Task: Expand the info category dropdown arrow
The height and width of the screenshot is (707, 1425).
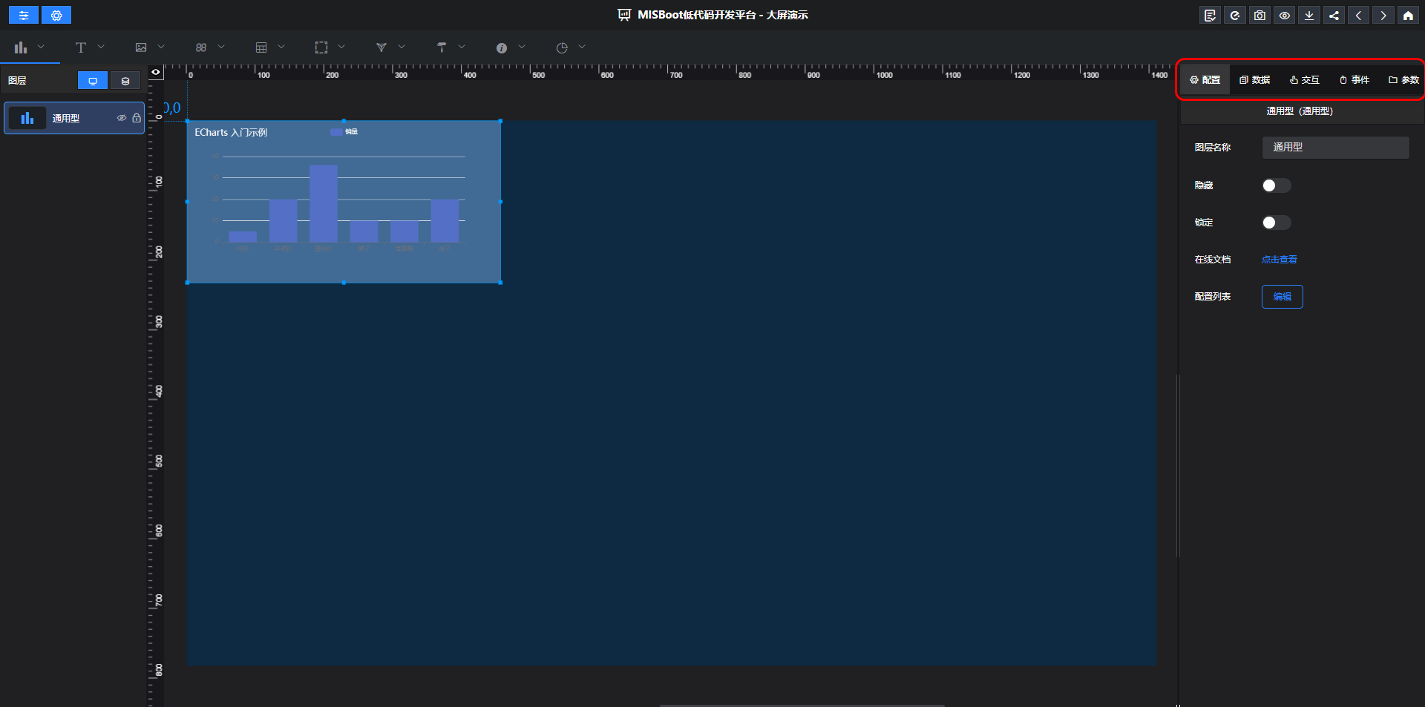Action: pos(522,47)
